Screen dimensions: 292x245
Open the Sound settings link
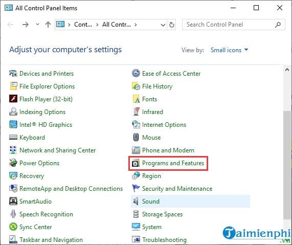[x=151, y=201]
